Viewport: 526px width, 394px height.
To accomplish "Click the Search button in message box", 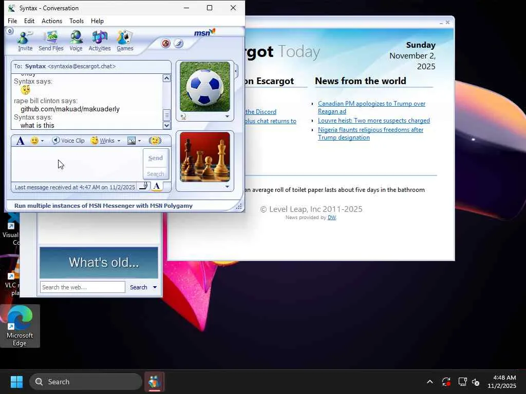I will (x=156, y=174).
